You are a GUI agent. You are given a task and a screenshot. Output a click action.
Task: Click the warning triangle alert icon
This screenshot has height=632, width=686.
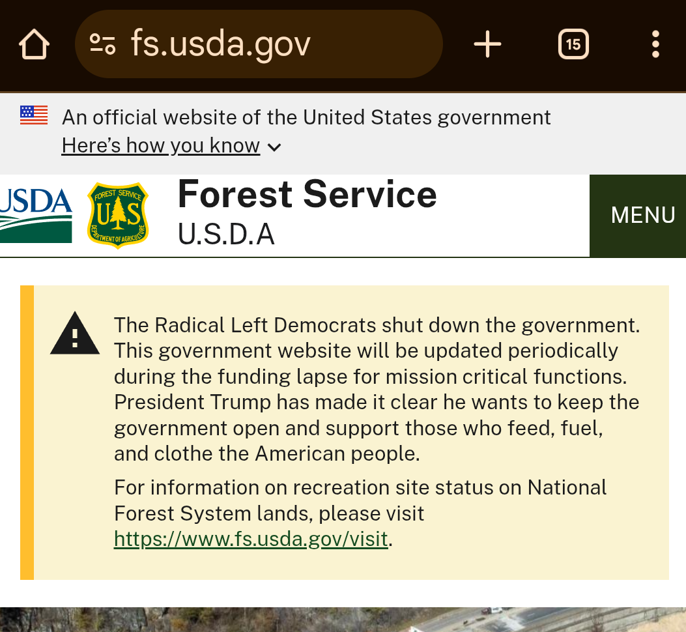click(75, 335)
